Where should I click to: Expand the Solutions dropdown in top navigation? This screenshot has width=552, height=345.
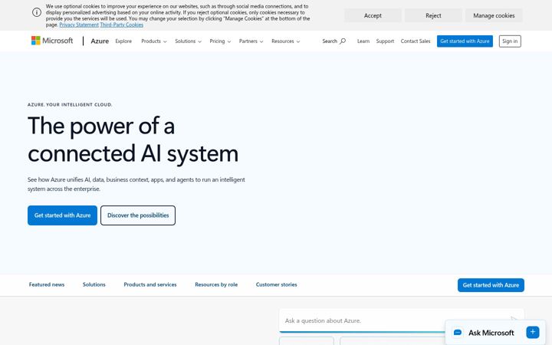click(x=188, y=41)
